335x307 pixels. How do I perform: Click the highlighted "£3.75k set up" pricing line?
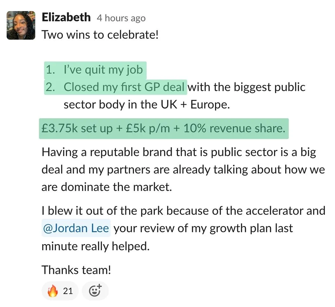point(163,128)
